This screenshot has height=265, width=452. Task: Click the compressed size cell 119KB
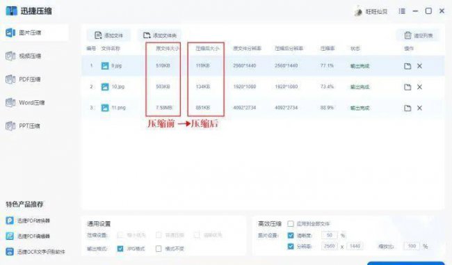click(x=202, y=66)
